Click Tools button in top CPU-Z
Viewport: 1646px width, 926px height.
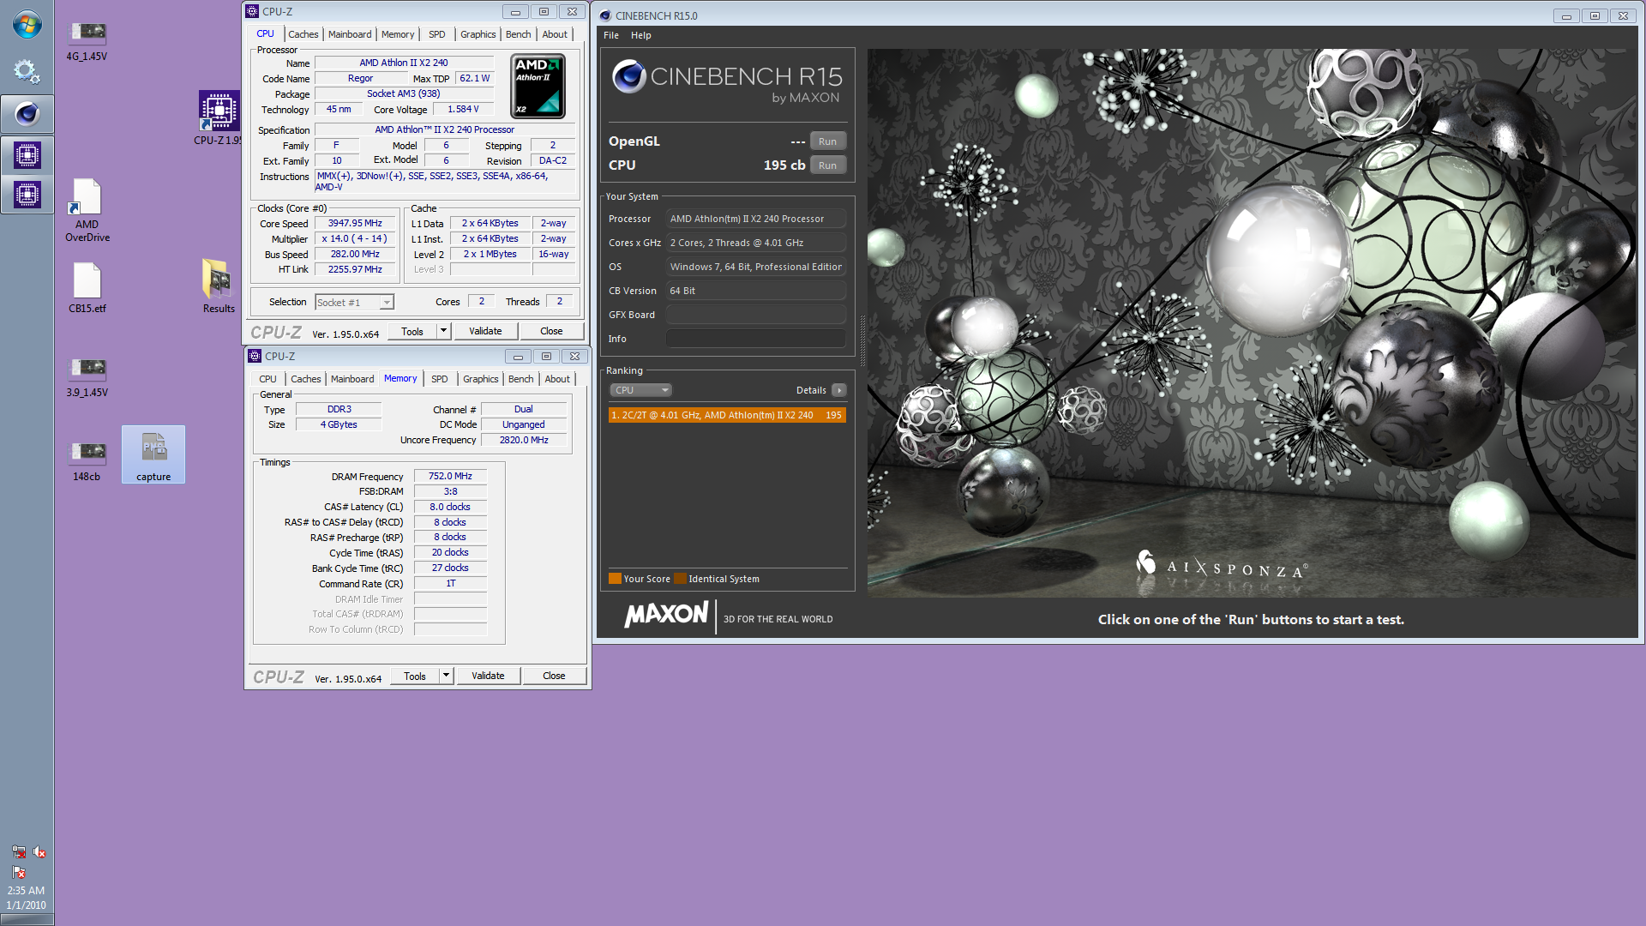(x=412, y=331)
